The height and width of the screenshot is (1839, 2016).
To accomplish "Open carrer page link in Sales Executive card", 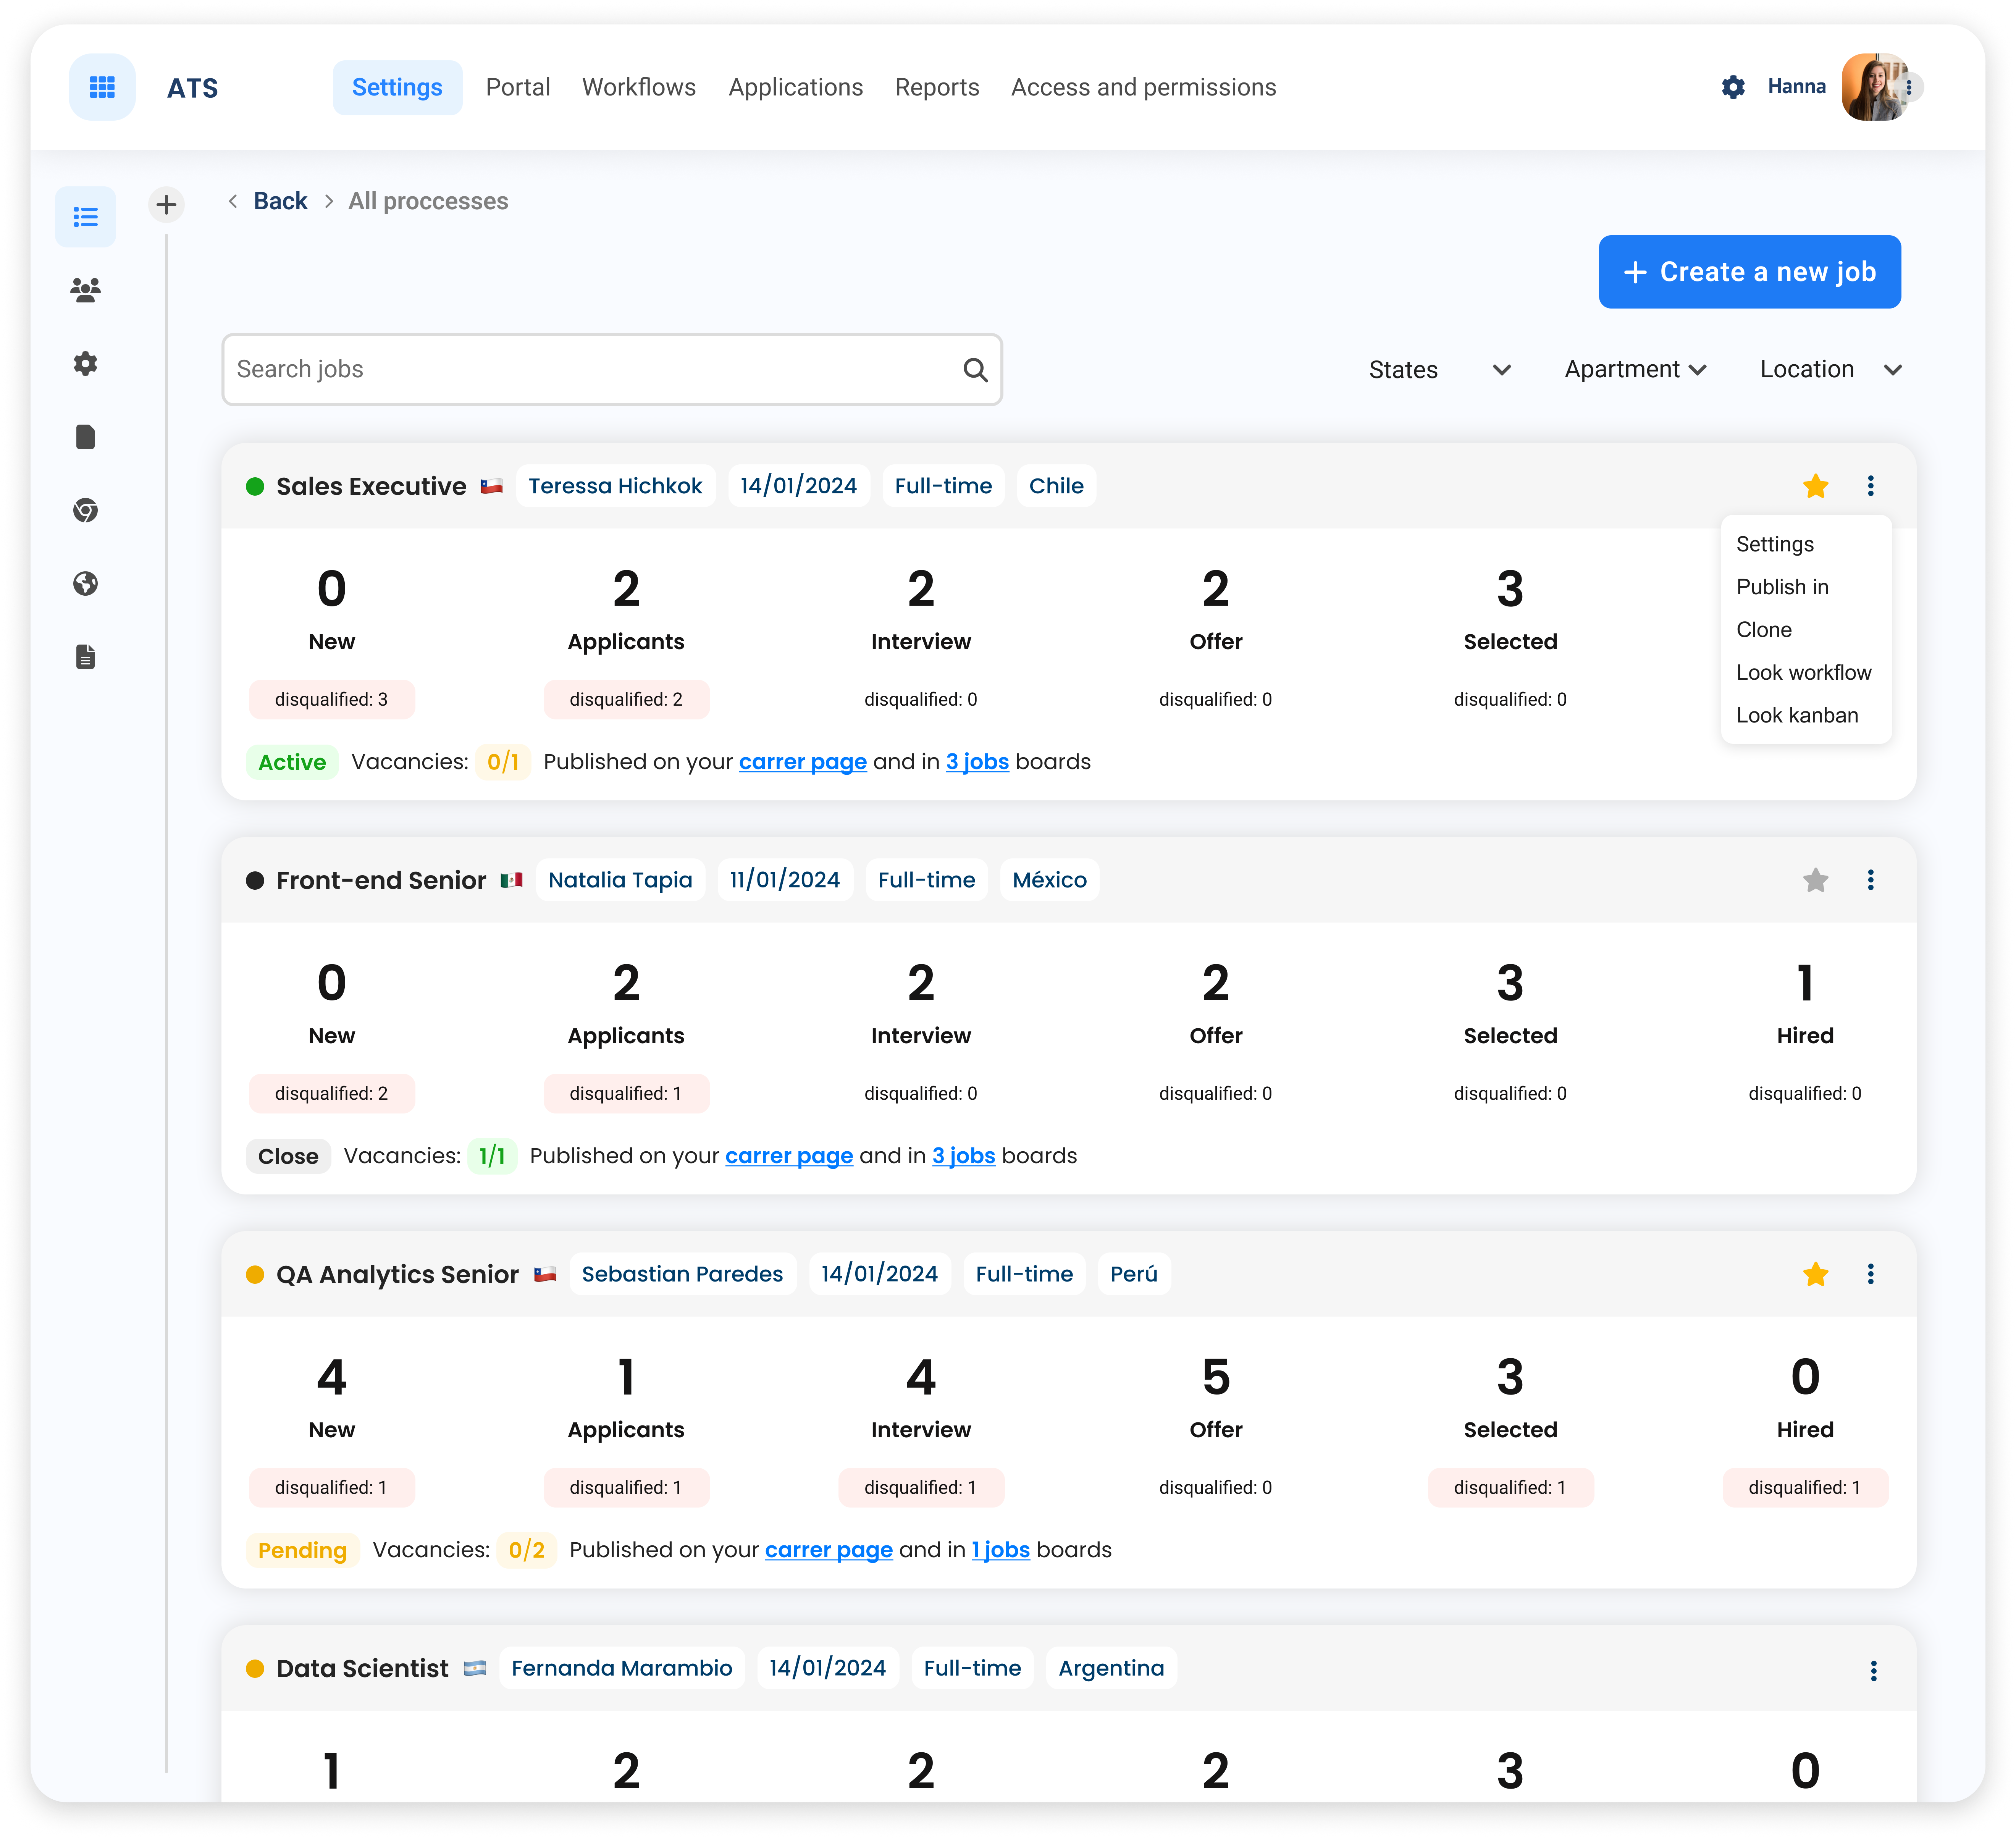I will 803,762.
